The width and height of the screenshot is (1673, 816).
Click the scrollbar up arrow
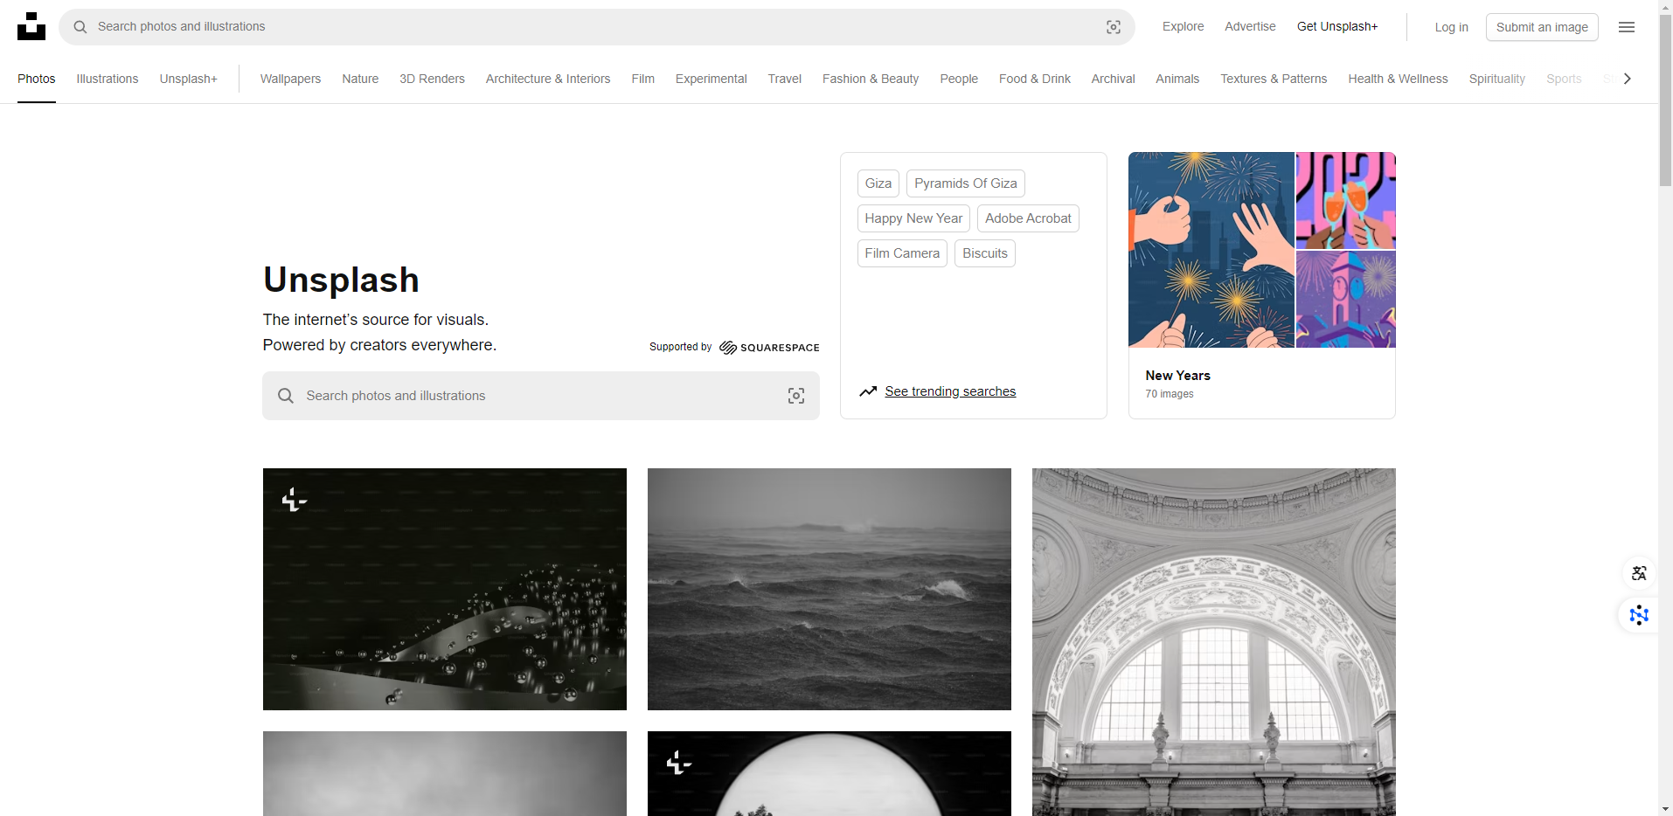point(1665,7)
